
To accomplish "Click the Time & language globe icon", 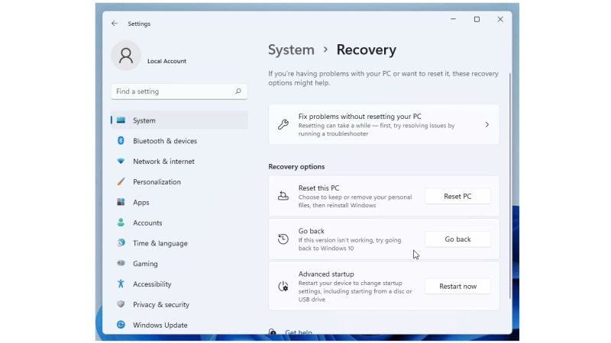I will pyautogui.click(x=121, y=243).
